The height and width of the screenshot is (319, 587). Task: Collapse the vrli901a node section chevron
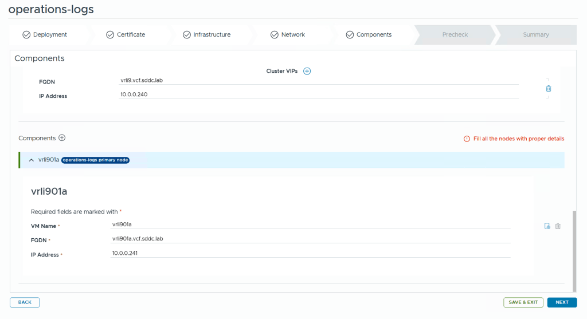32,160
